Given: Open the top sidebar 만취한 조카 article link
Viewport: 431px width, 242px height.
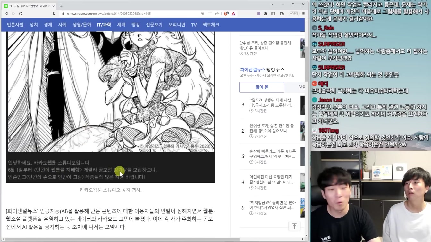Looking at the screenshot, I should (x=265, y=45).
